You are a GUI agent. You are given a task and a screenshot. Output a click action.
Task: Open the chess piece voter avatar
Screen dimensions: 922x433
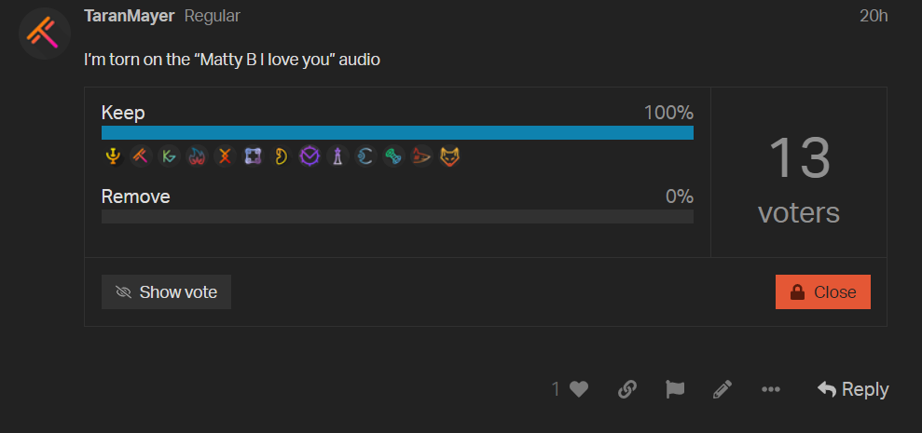tap(337, 156)
